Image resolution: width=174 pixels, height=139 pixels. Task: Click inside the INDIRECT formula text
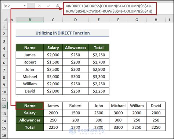pyautogui.click(x=110, y=8)
